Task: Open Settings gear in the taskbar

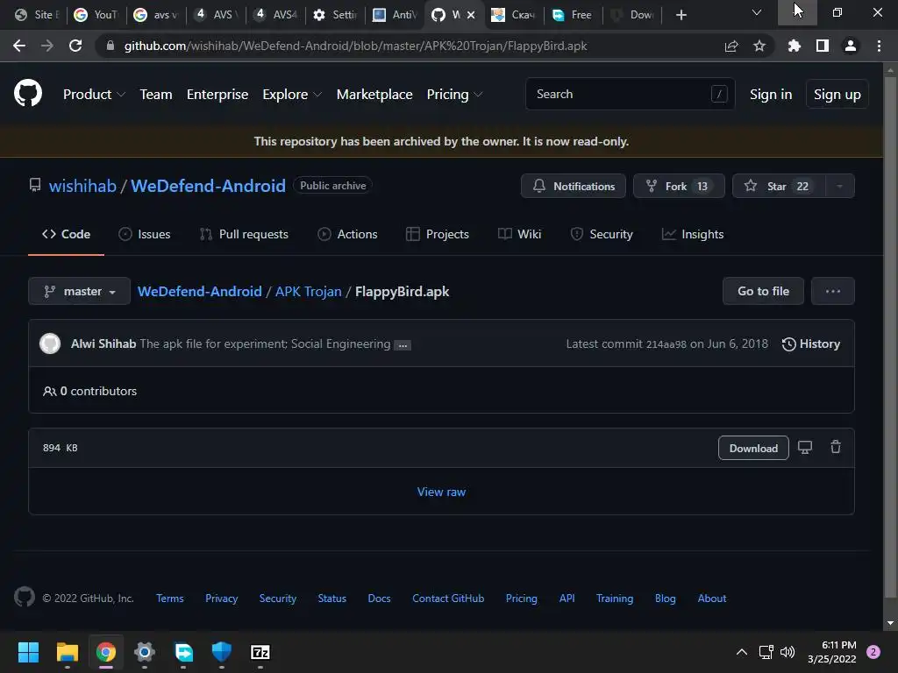Action: pyautogui.click(x=145, y=652)
